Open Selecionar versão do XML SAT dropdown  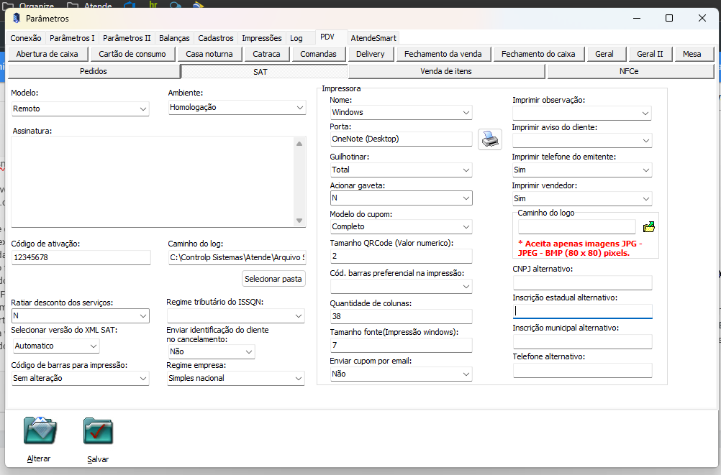coord(56,346)
